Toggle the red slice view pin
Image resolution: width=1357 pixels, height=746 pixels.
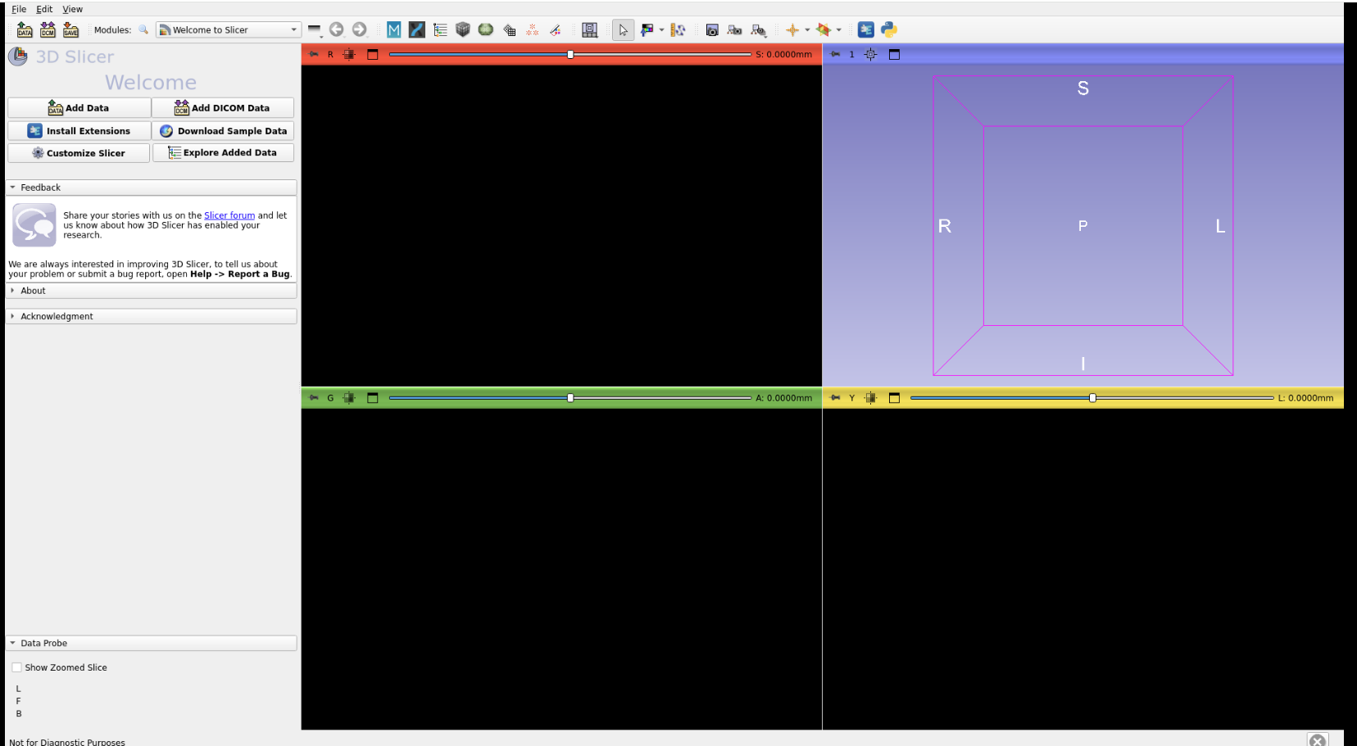pyautogui.click(x=314, y=55)
